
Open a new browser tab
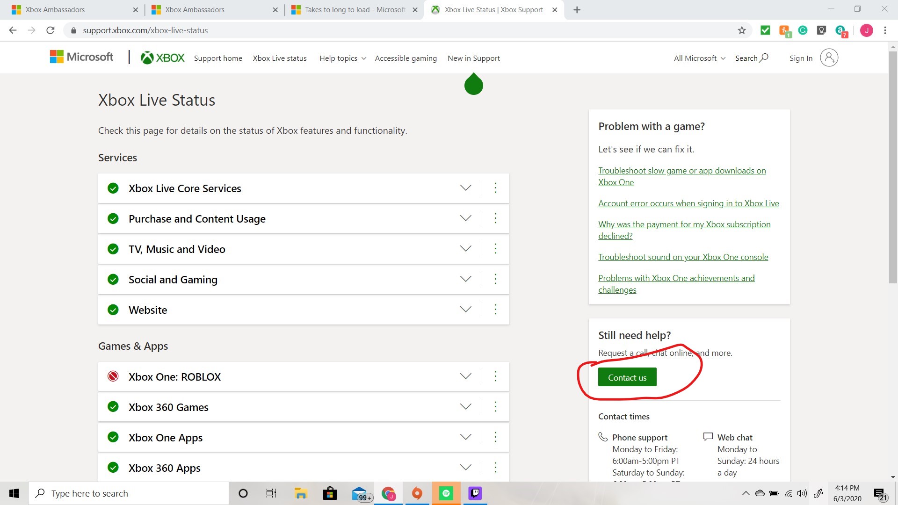pos(577,10)
